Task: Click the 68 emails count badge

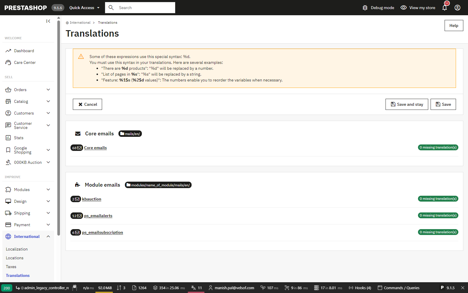Action: (x=77, y=148)
